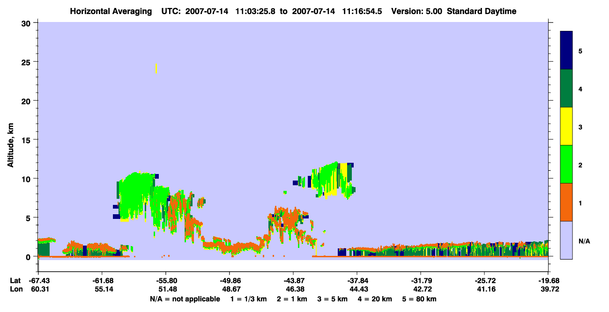
Task: Click the 'Lat' row label
Action: (15, 281)
